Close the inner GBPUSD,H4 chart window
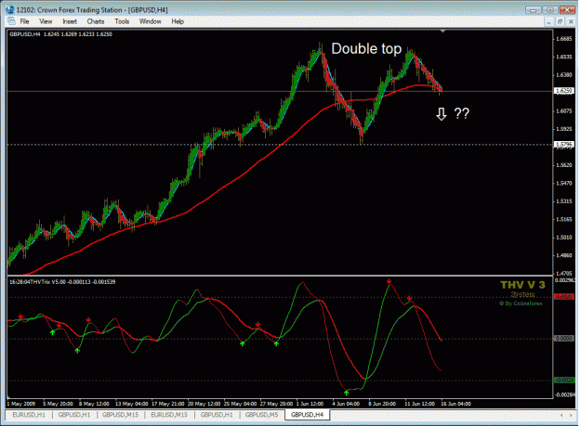 571,22
